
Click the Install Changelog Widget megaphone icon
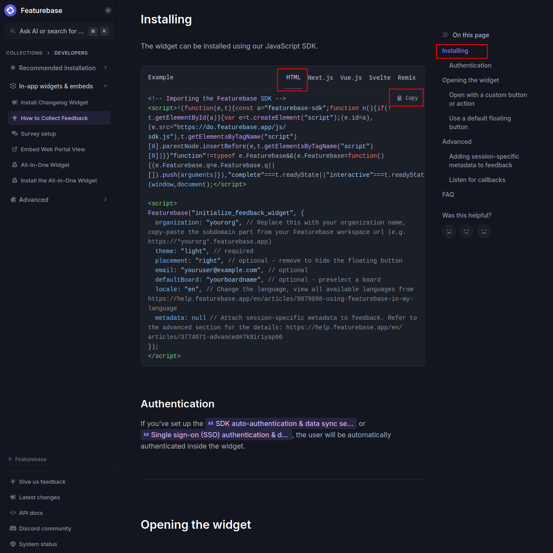point(15,103)
